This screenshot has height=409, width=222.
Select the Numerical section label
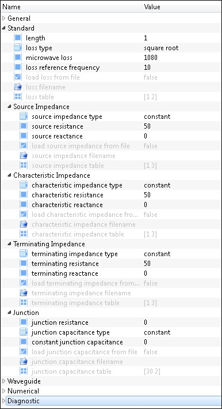[23, 391]
